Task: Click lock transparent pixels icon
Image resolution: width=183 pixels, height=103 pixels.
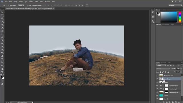Action: (x=161, y=72)
